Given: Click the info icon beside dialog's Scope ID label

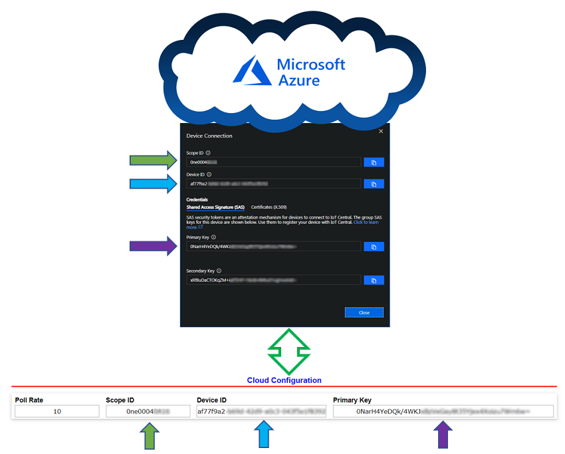Looking at the screenshot, I should (x=208, y=153).
